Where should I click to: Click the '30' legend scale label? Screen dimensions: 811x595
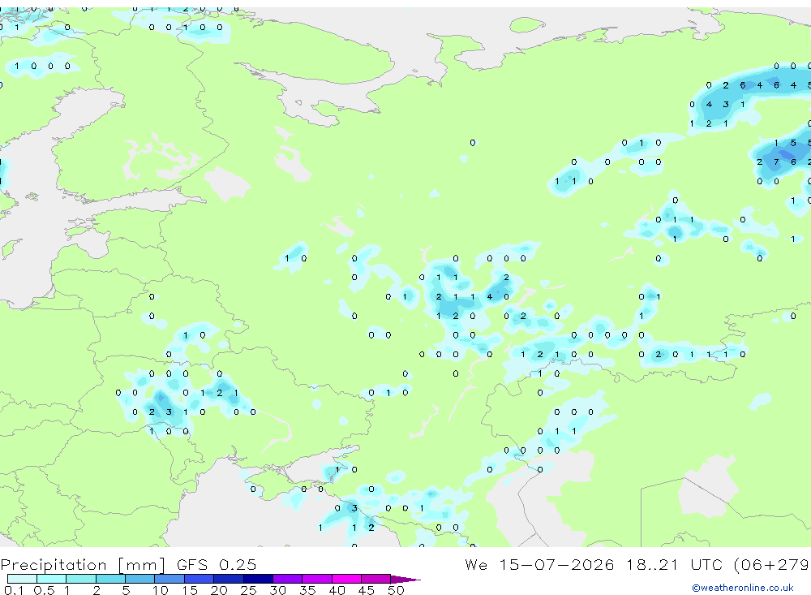pyautogui.click(x=277, y=590)
